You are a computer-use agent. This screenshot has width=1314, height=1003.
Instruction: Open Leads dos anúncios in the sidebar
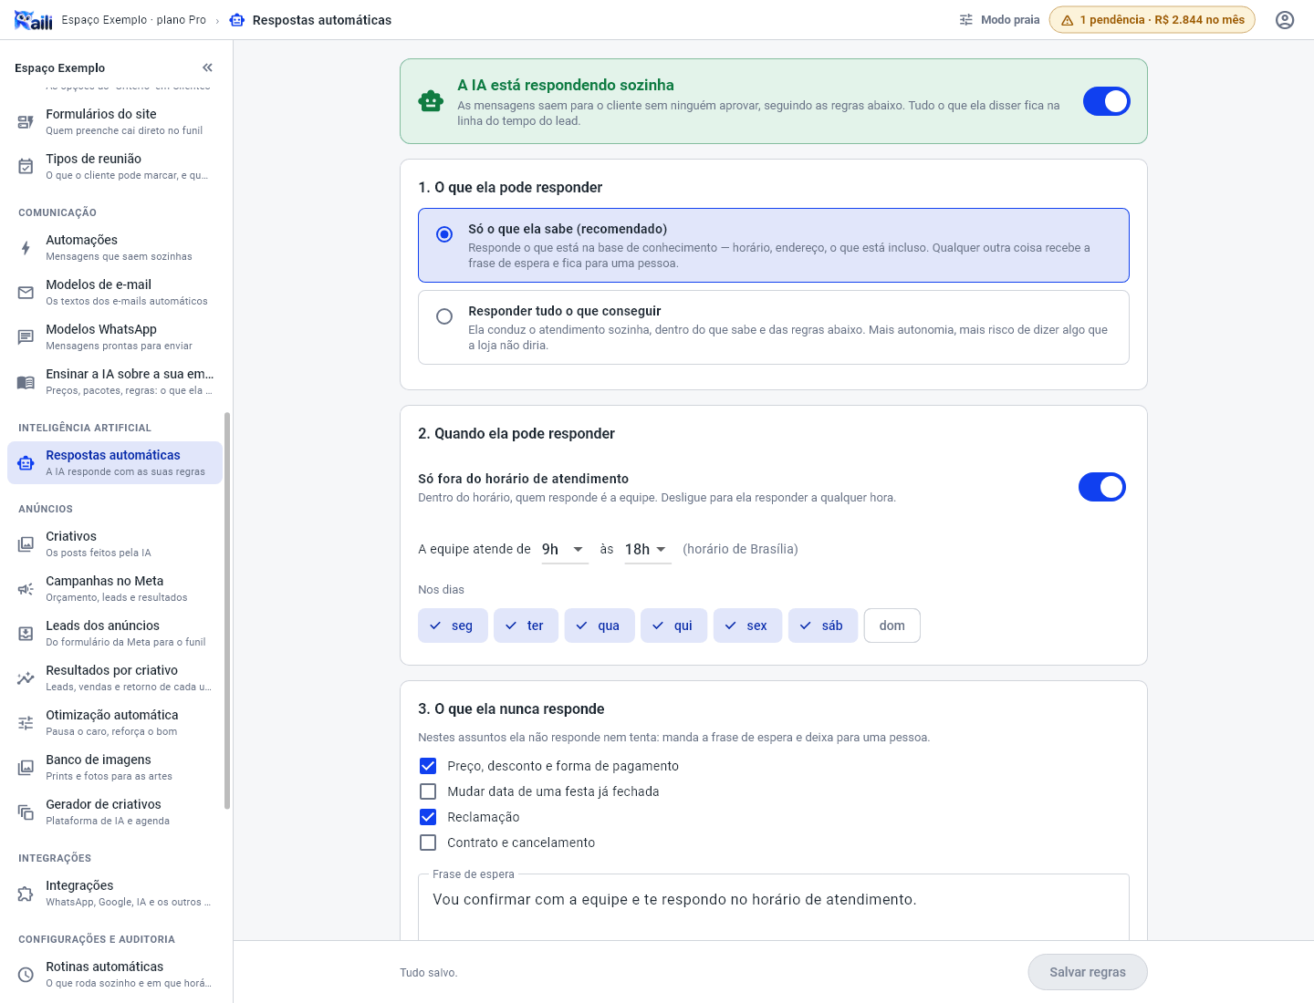pos(115,634)
